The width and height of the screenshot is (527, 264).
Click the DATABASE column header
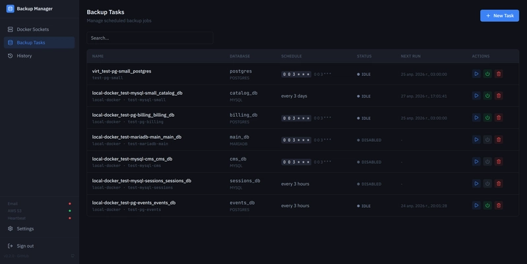[x=239, y=56]
